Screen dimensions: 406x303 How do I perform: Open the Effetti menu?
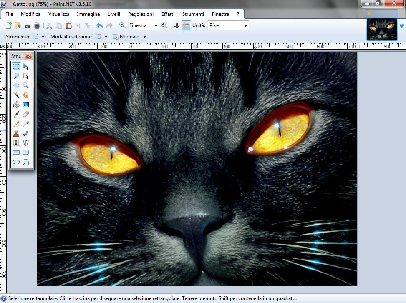tap(168, 14)
